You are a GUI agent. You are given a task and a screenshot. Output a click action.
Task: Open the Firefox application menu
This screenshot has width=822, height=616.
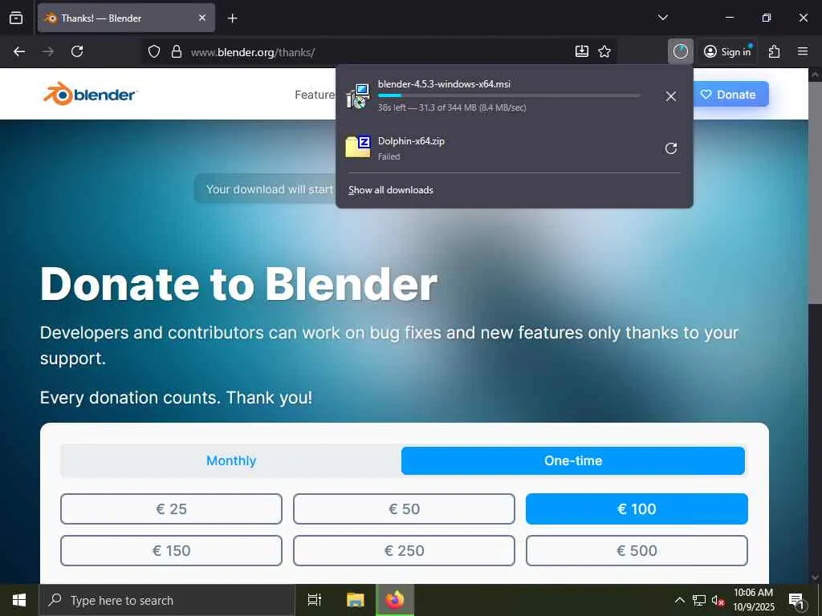tap(803, 51)
